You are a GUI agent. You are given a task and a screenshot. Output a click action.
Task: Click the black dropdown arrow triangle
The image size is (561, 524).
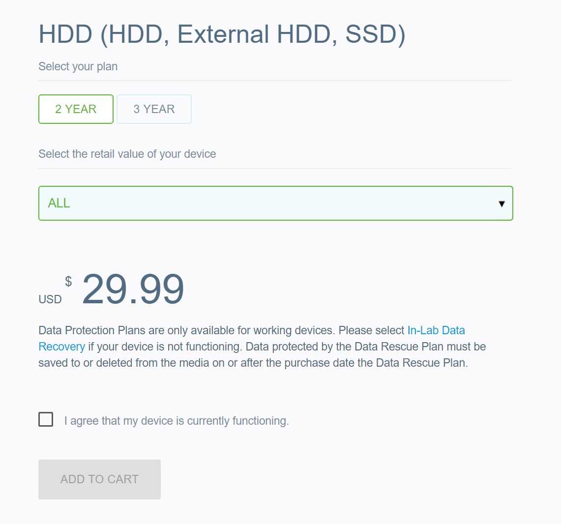(502, 204)
